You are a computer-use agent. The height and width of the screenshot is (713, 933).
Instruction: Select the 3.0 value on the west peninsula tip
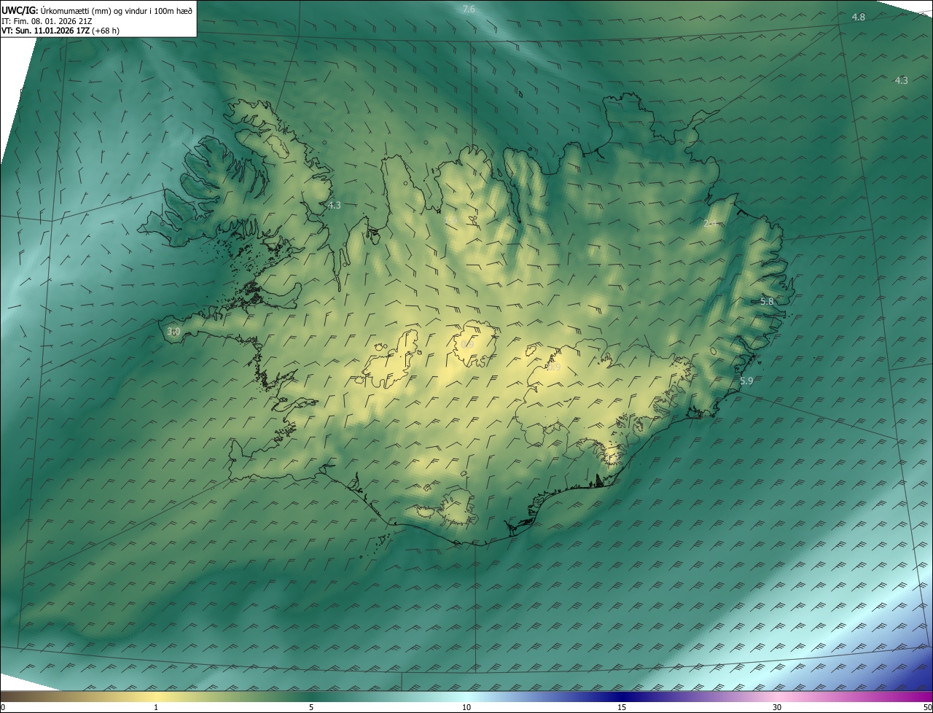pos(173,332)
